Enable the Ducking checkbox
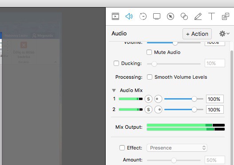The image size is (234, 165). pyautogui.click(x=116, y=63)
